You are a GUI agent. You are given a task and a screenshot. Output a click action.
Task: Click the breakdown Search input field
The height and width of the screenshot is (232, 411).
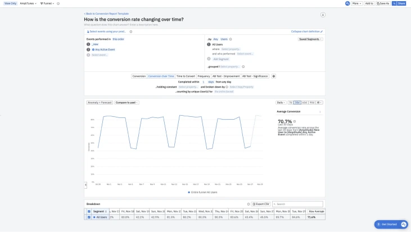click(298, 204)
